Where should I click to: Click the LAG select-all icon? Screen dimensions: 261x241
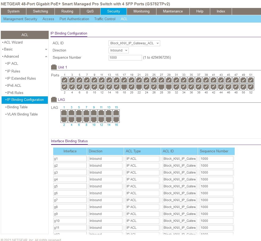54,100
